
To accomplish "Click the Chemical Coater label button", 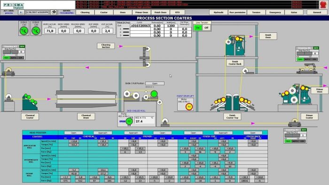I will point(30,116).
